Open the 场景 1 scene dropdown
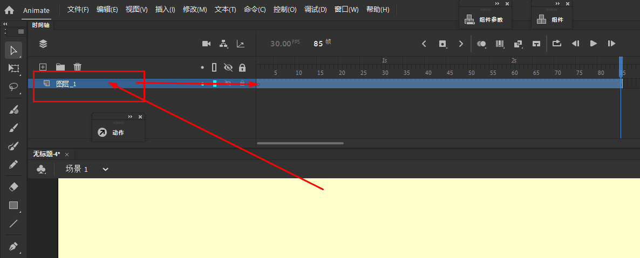640x258 pixels. coord(105,169)
